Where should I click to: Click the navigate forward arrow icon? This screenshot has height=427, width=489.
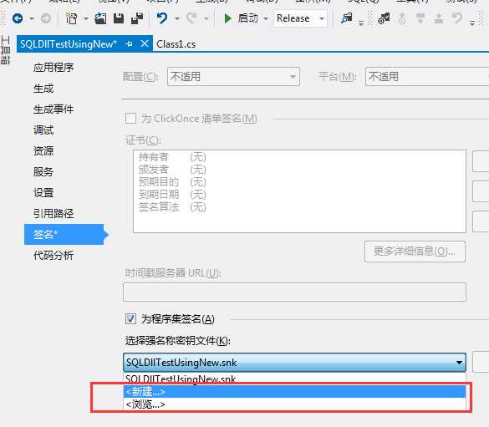coord(46,18)
